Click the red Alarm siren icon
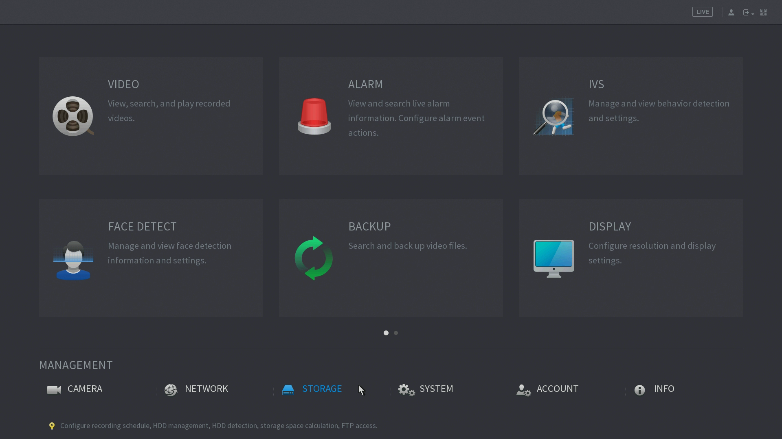Image resolution: width=782 pixels, height=439 pixels. [314, 116]
